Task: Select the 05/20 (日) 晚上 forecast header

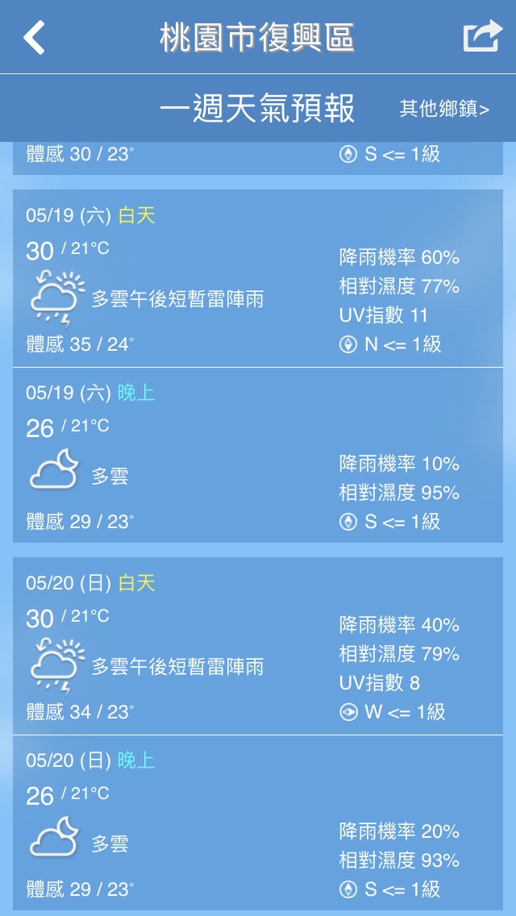Action: click(x=90, y=760)
